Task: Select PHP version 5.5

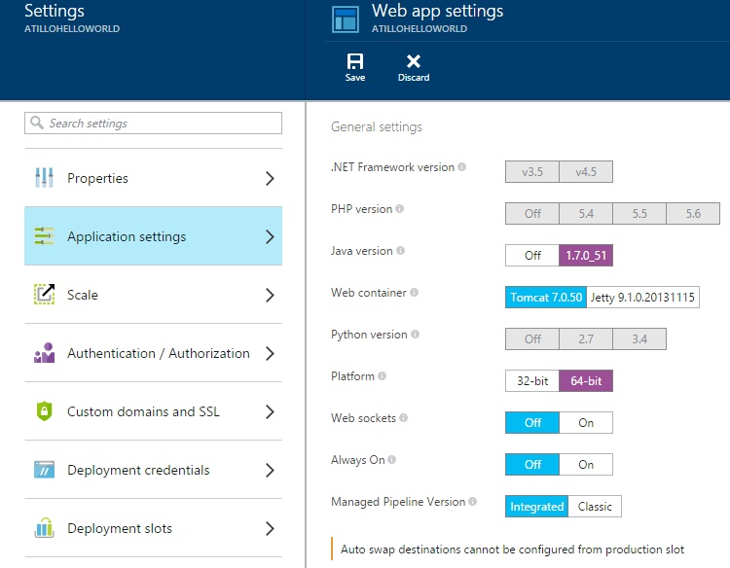Action: pyautogui.click(x=639, y=214)
